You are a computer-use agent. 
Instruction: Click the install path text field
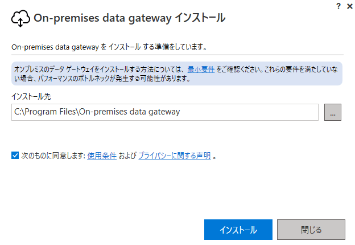(x=165, y=112)
